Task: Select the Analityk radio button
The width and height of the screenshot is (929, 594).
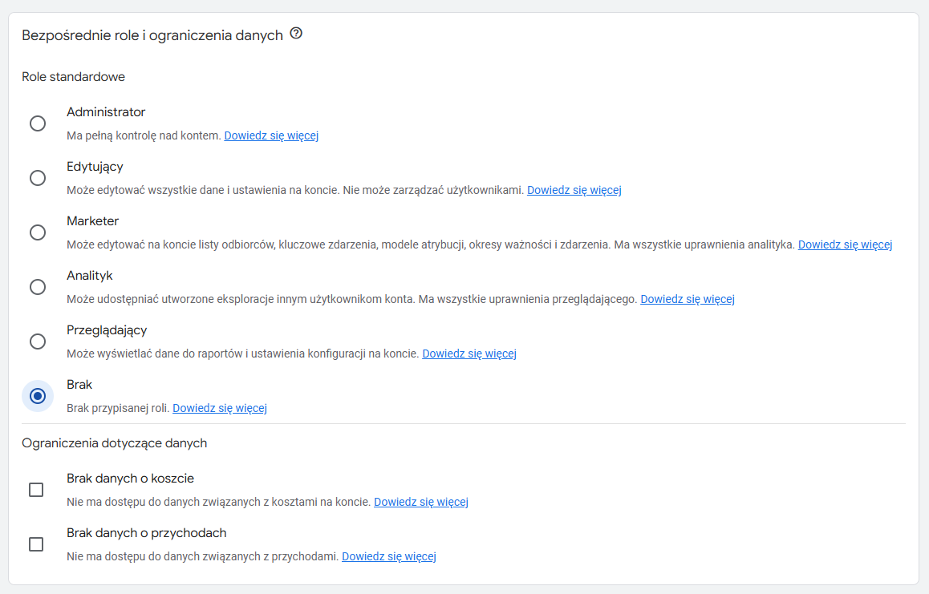Action: coord(37,287)
